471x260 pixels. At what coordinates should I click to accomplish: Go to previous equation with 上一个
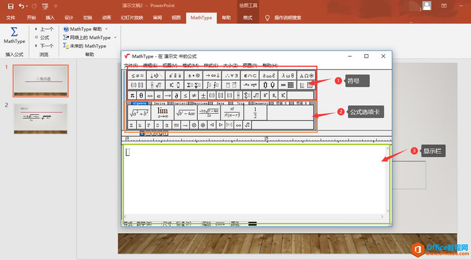tap(44, 29)
